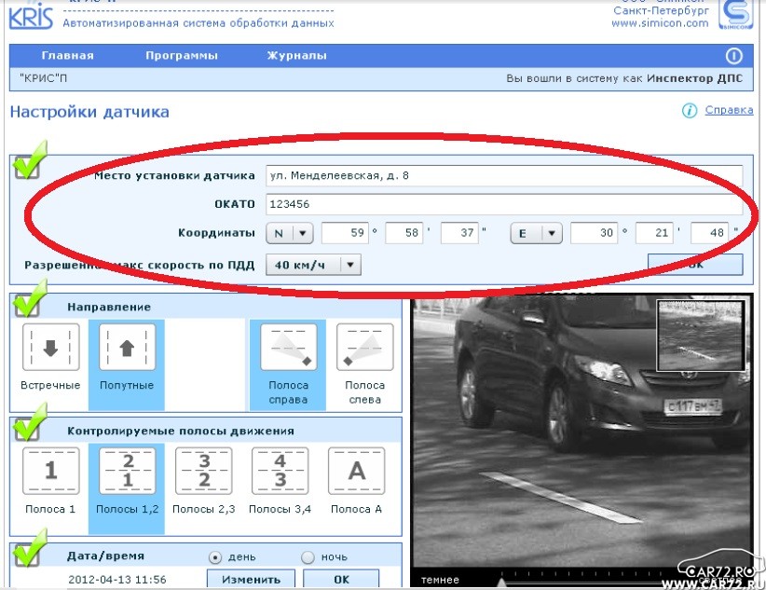
Task: Select the Полосы 1,2 lane icon
Action: [x=127, y=472]
